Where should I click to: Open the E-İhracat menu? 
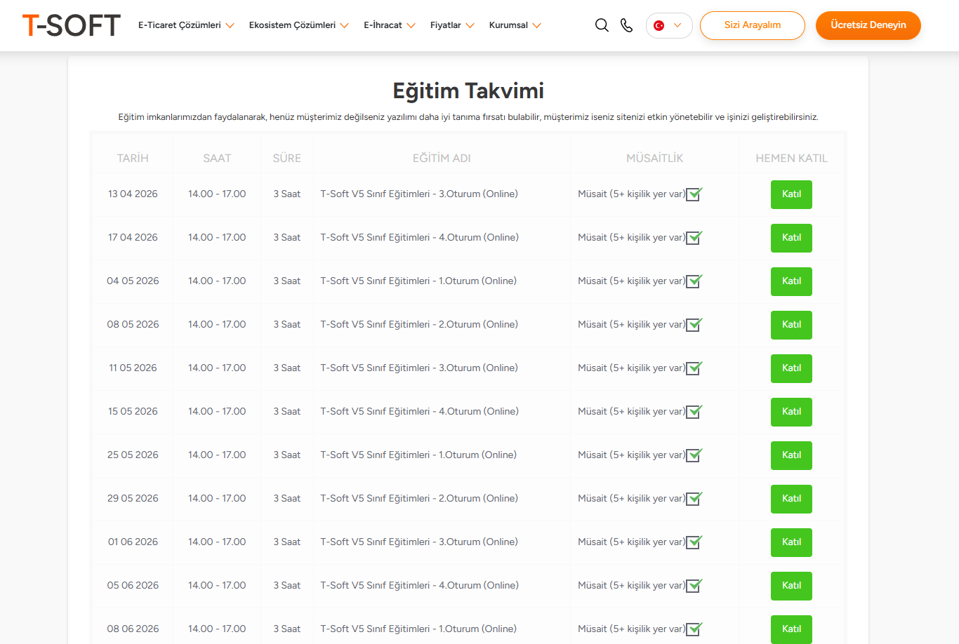pos(389,25)
